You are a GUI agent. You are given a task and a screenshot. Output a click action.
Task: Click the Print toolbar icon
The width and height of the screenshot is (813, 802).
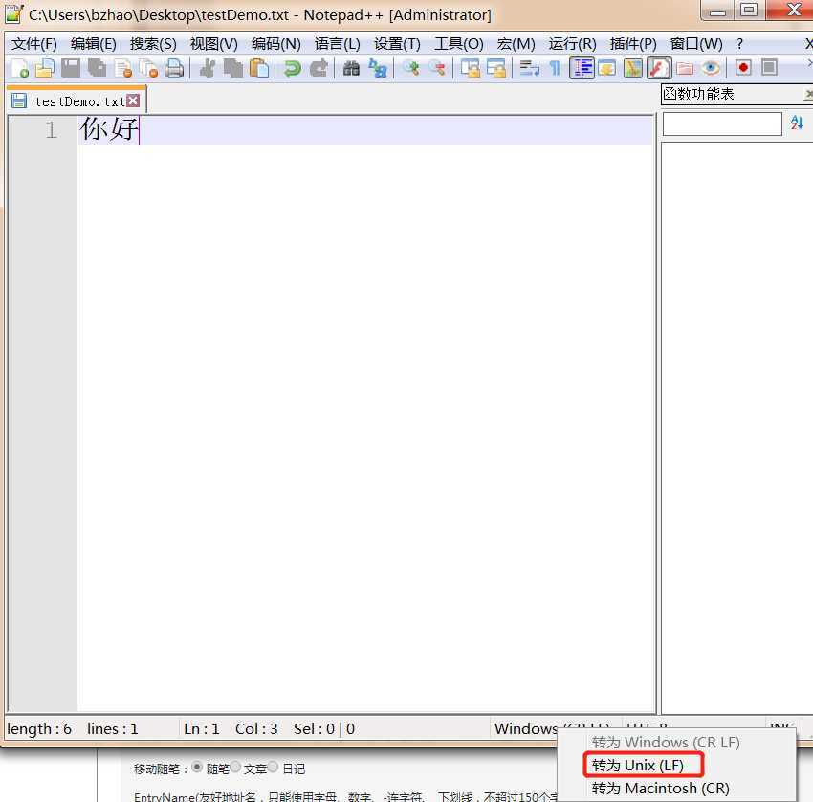174,68
